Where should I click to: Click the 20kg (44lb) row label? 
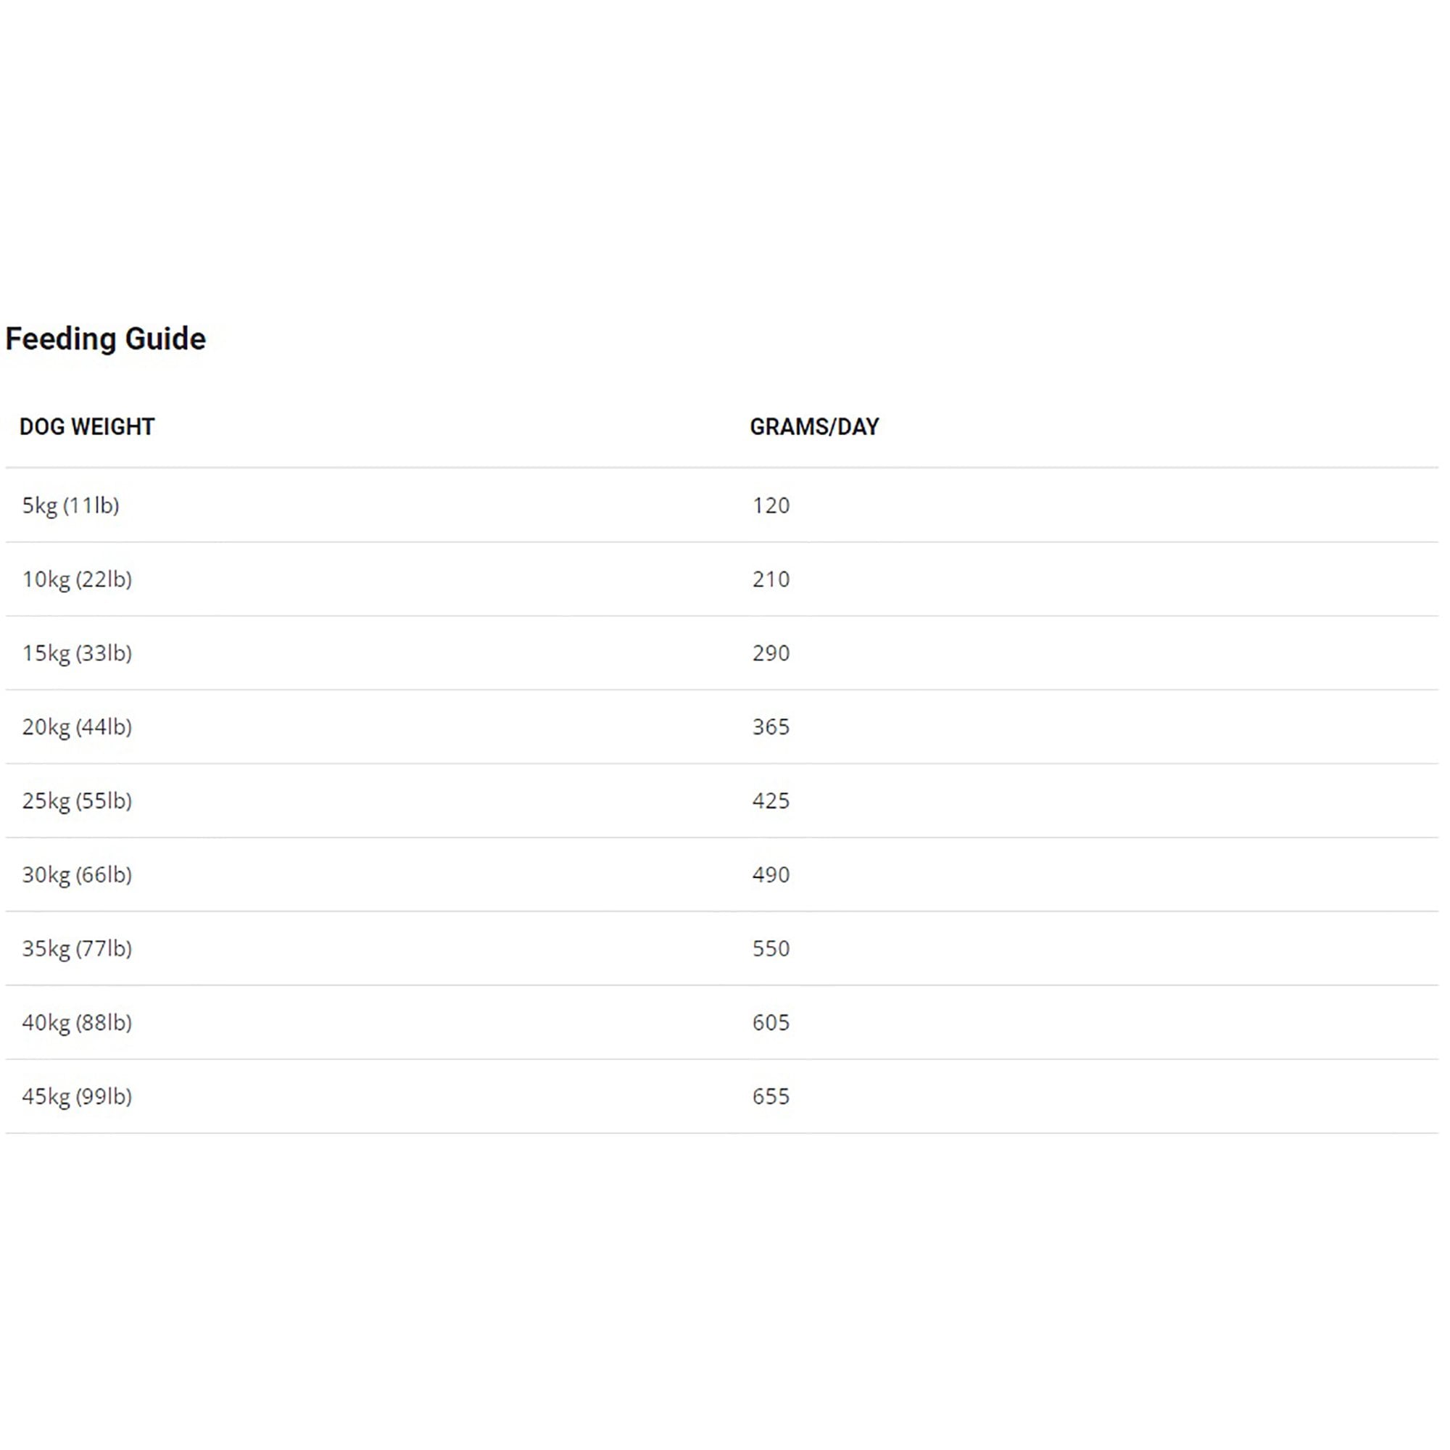pos(77,727)
